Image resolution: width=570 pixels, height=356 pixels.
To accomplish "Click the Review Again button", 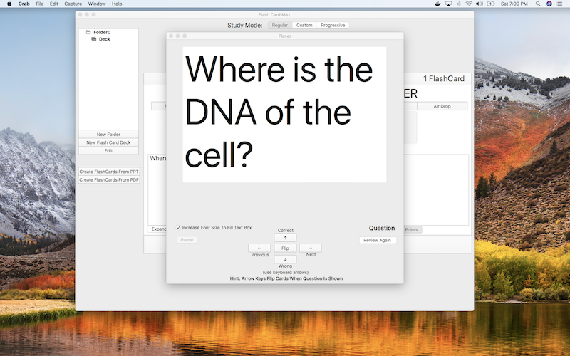I will [x=378, y=240].
